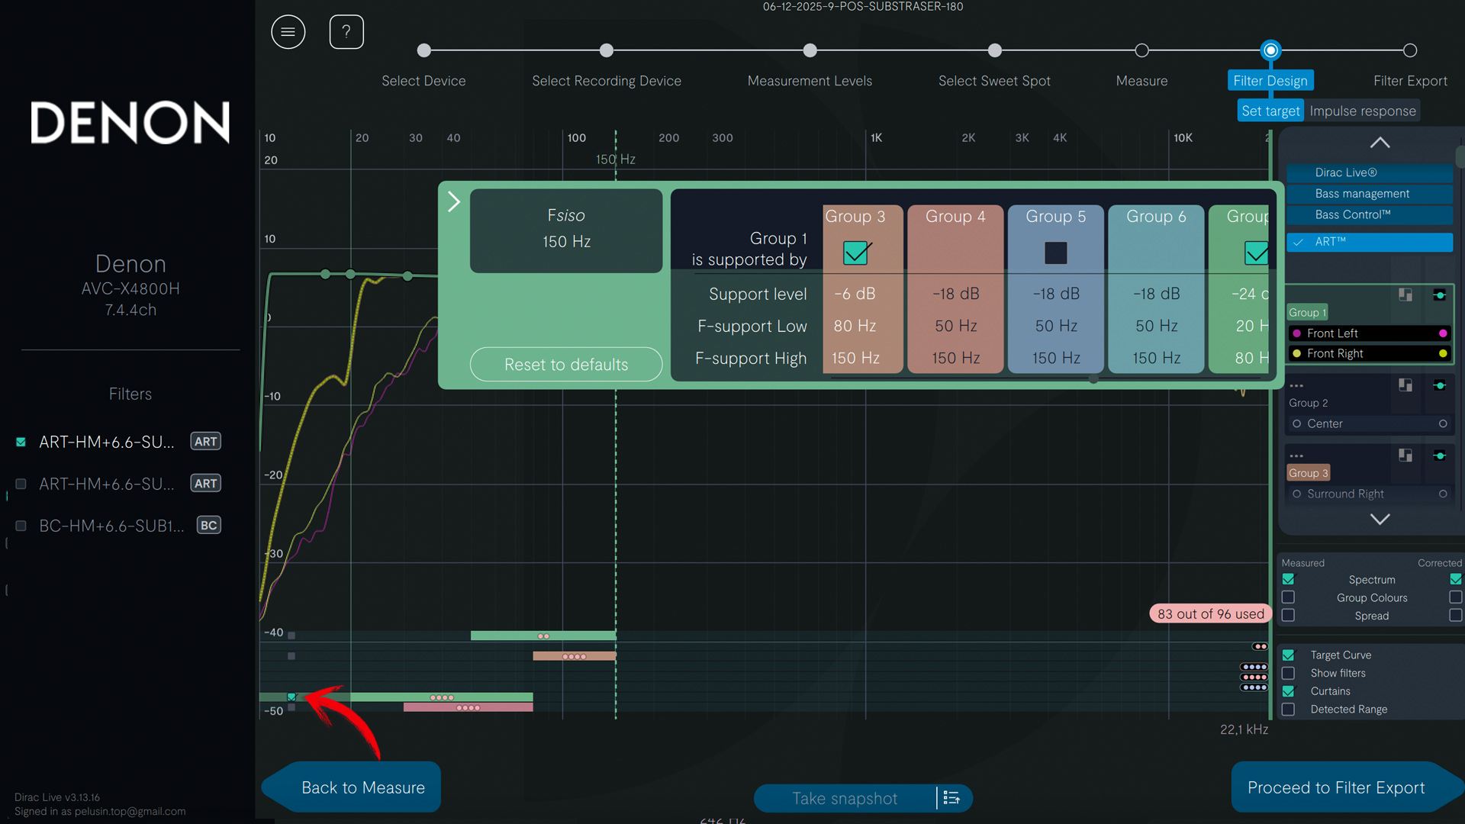The width and height of the screenshot is (1465, 824).
Task: Click Proceed to Filter Export
Action: pyautogui.click(x=1335, y=787)
